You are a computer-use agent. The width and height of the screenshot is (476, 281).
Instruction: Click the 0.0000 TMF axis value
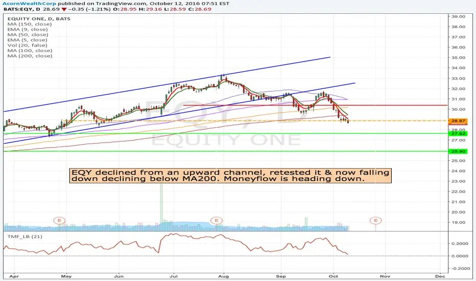click(x=460, y=256)
